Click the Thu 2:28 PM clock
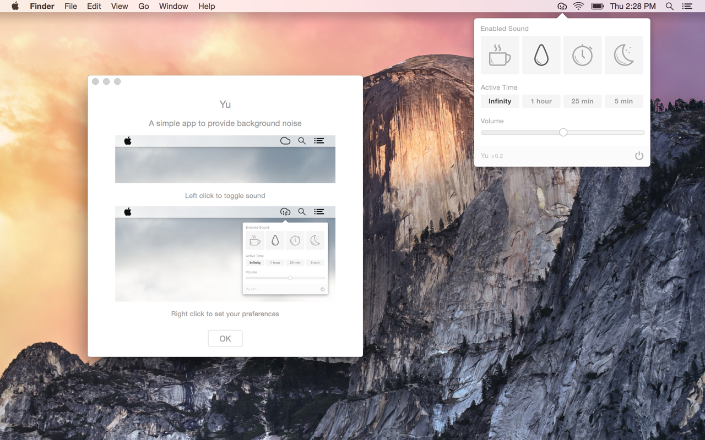The width and height of the screenshot is (705, 440). pyautogui.click(x=633, y=7)
